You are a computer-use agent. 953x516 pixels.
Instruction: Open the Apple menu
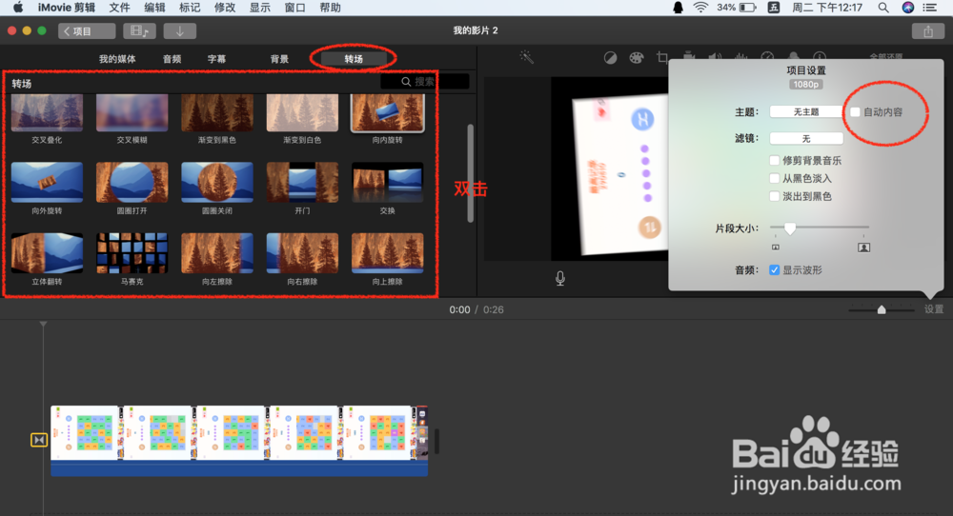click(x=17, y=8)
